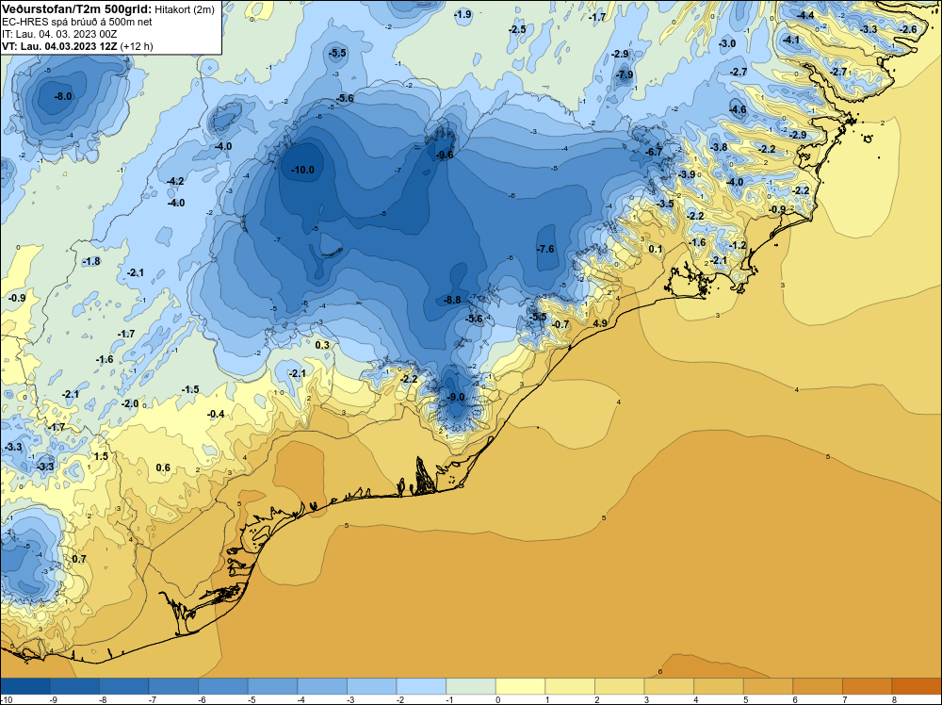Select the -1.5 temperature label
This screenshot has width=942, height=705.
190,389
